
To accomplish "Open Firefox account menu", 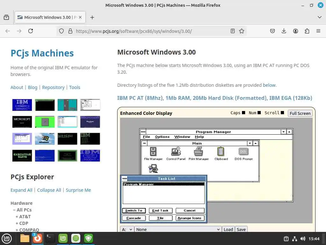I will (x=295, y=31).
